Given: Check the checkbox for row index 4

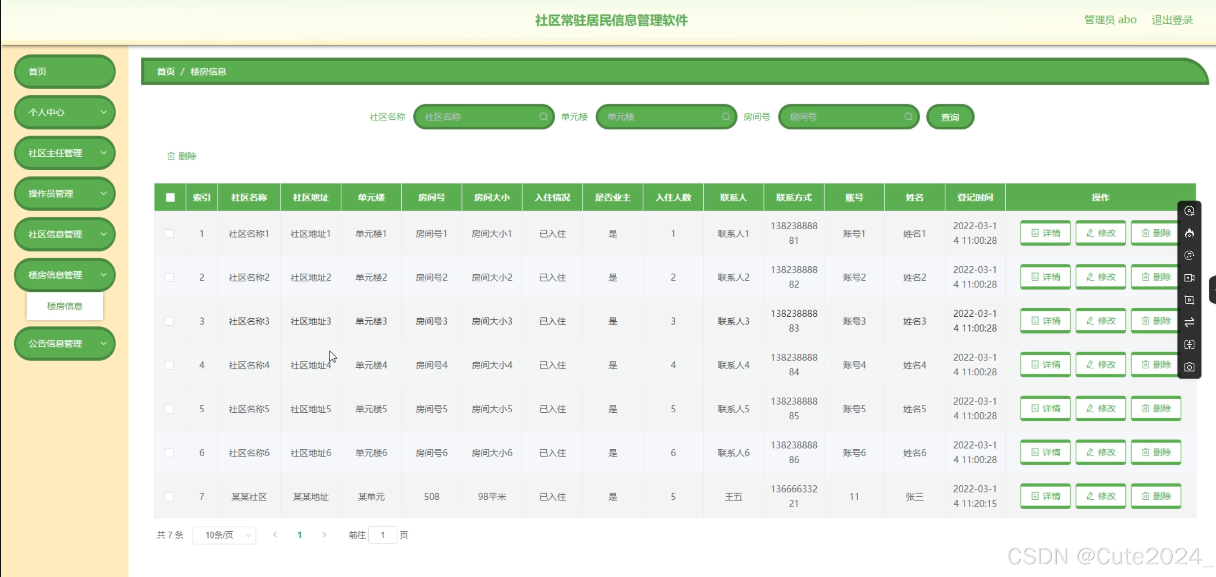Looking at the screenshot, I should 169,365.
